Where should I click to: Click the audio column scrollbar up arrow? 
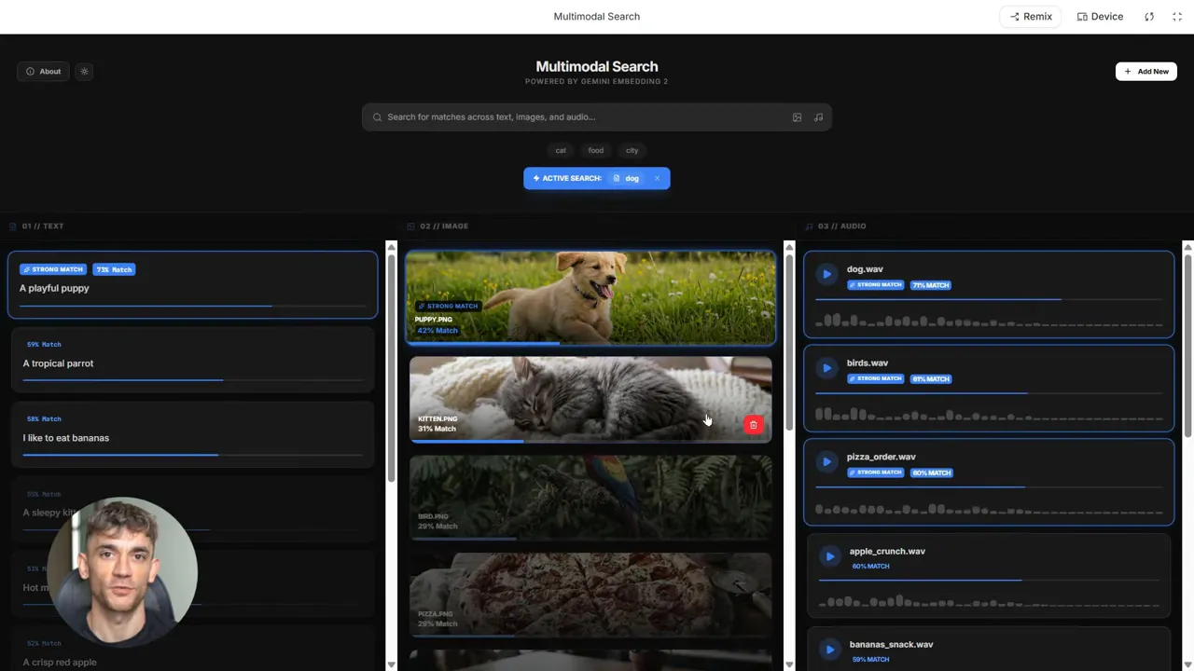click(1187, 247)
